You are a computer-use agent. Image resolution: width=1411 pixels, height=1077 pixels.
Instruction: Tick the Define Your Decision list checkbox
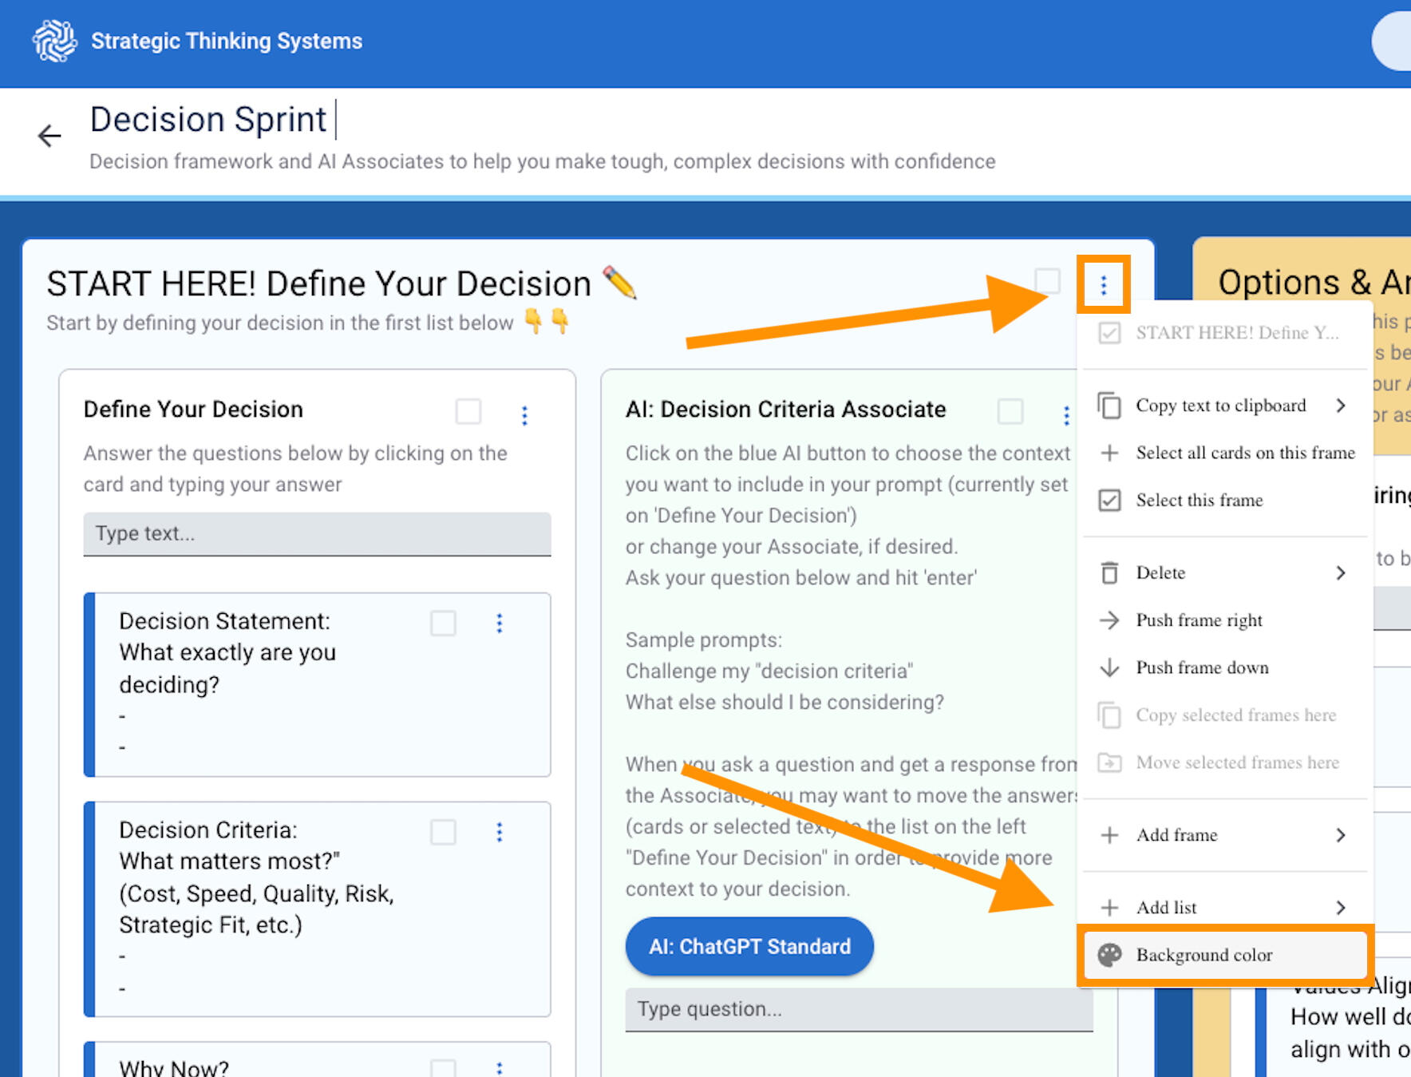click(468, 412)
